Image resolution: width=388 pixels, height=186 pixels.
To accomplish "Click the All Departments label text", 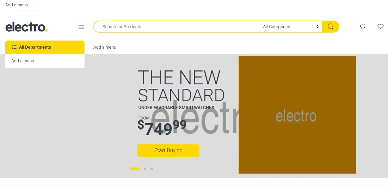I will [35, 47].
